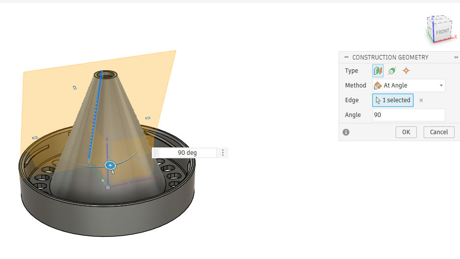The height and width of the screenshot is (259, 460).
Task: Select the construction point type icon
Action: point(405,71)
